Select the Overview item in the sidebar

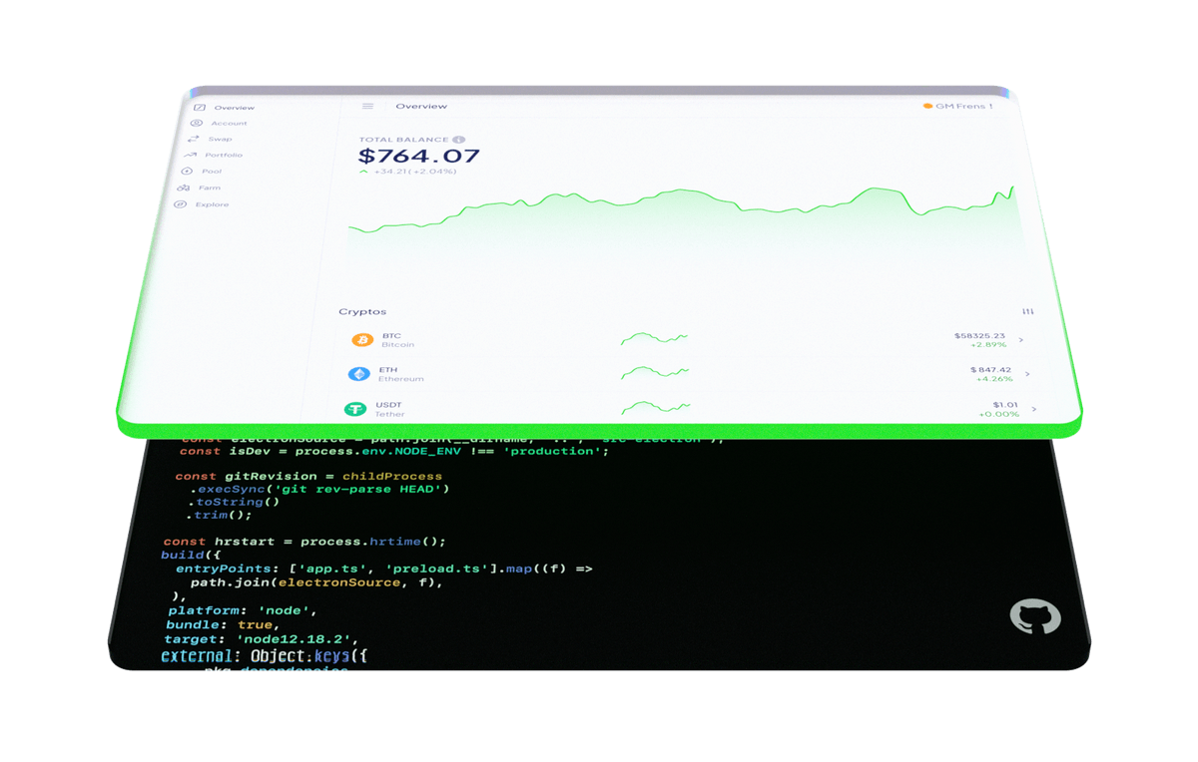coord(234,108)
